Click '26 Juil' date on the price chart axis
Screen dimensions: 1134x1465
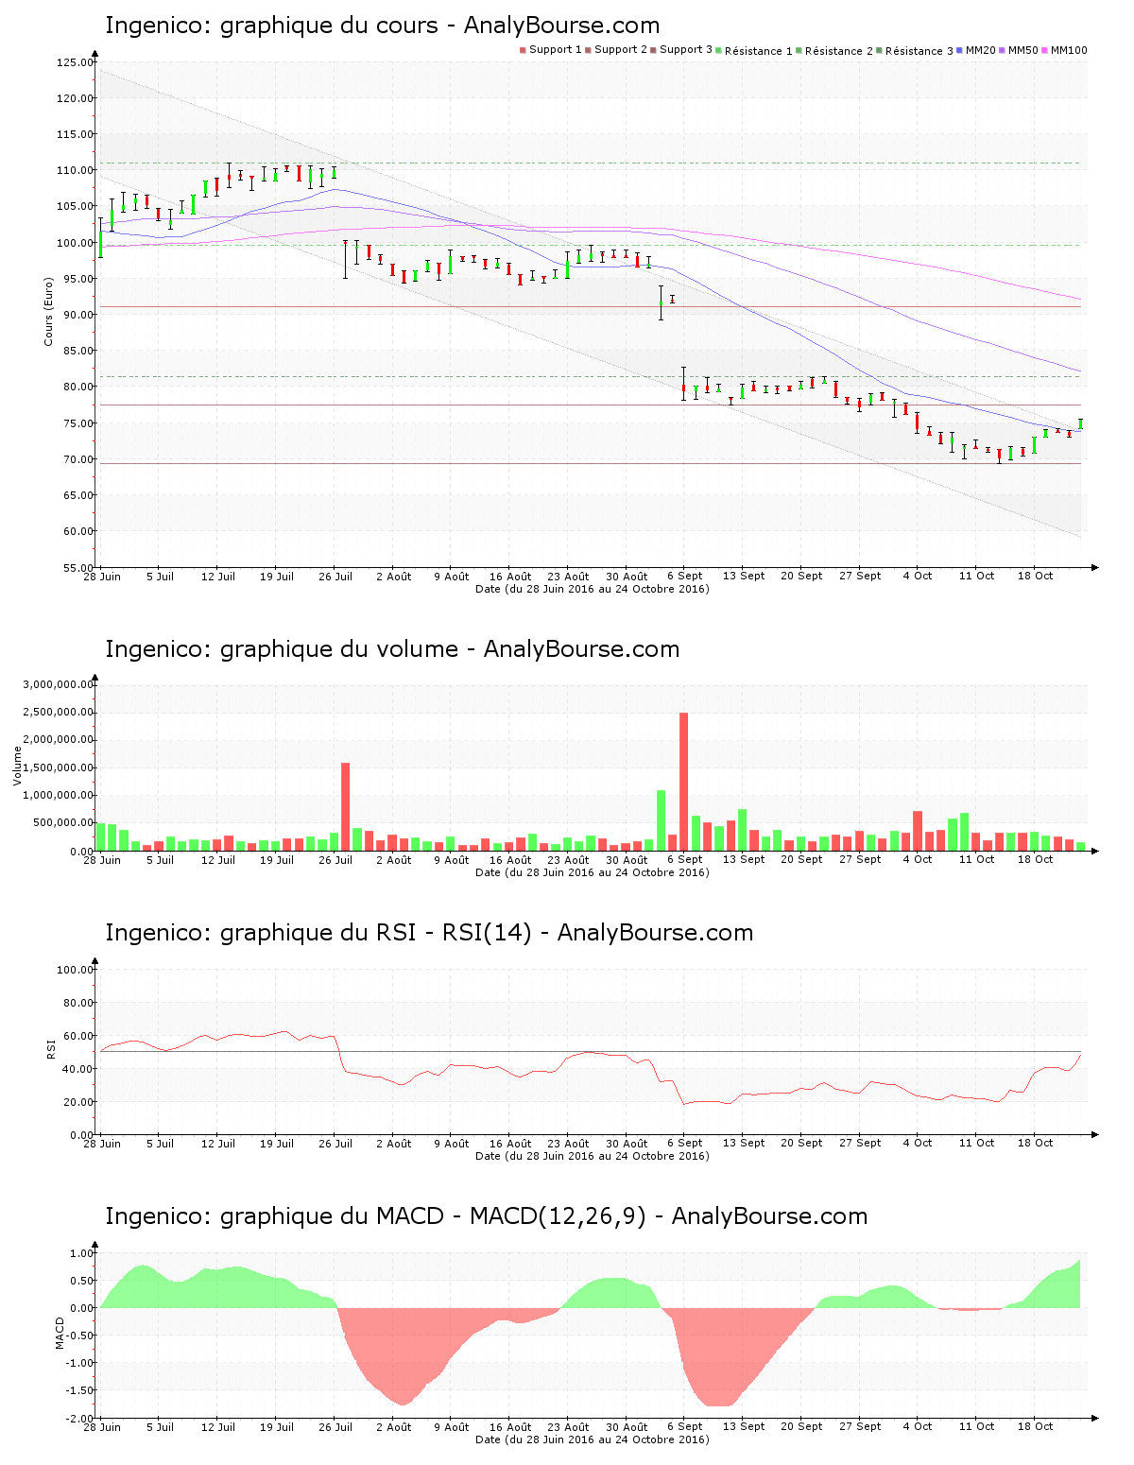point(335,577)
